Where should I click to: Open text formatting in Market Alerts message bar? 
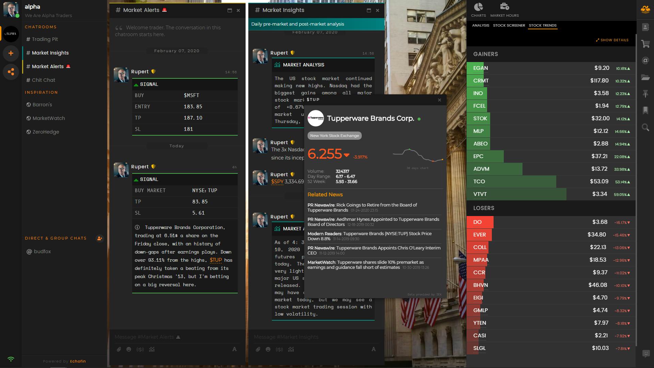click(x=234, y=349)
